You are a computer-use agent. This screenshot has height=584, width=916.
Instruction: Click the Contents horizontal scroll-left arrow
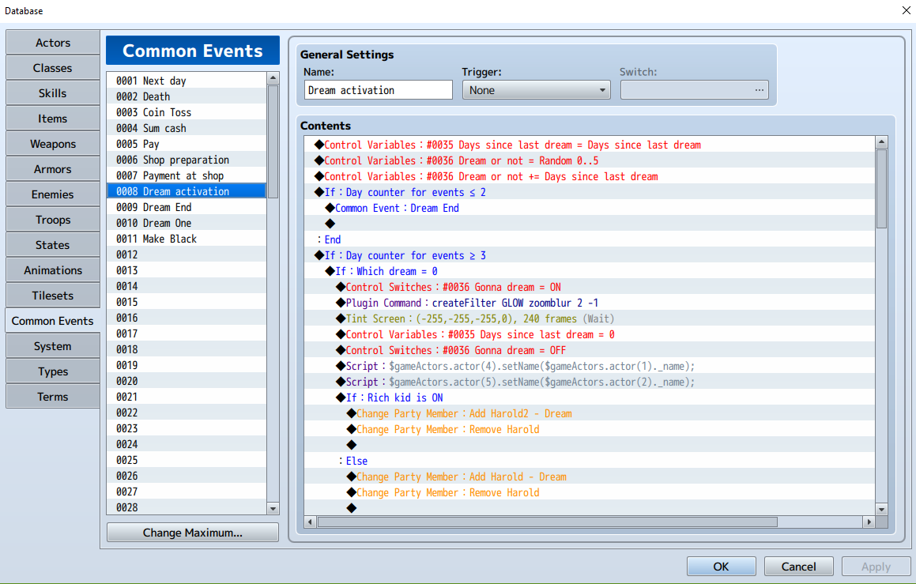coord(310,522)
